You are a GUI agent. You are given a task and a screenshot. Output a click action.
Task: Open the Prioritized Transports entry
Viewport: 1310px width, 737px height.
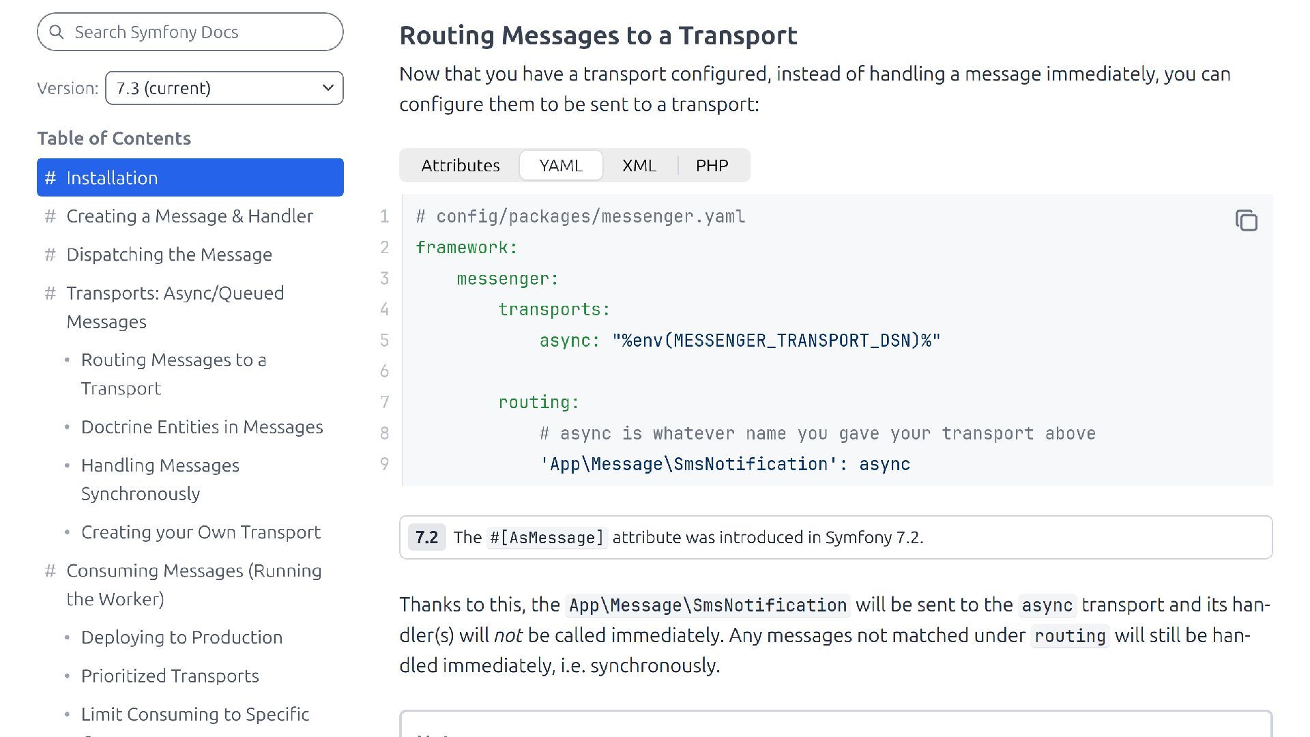[169, 676]
